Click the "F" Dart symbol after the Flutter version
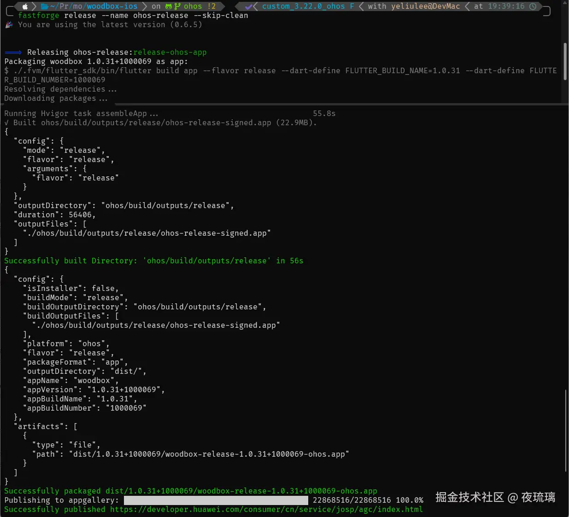The width and height of the screenshot is (569, 517). [352, 6]
